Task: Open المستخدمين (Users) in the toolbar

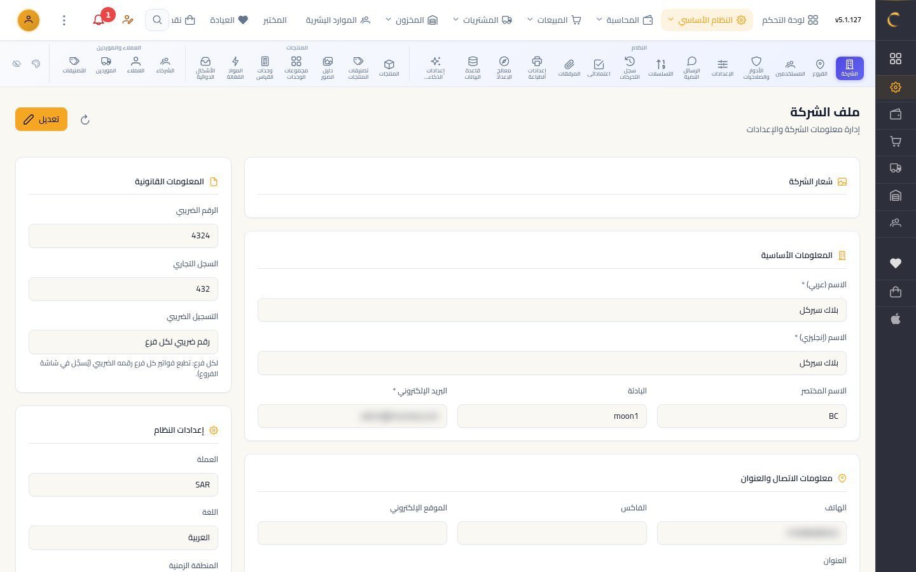Action: coord(790,67)
